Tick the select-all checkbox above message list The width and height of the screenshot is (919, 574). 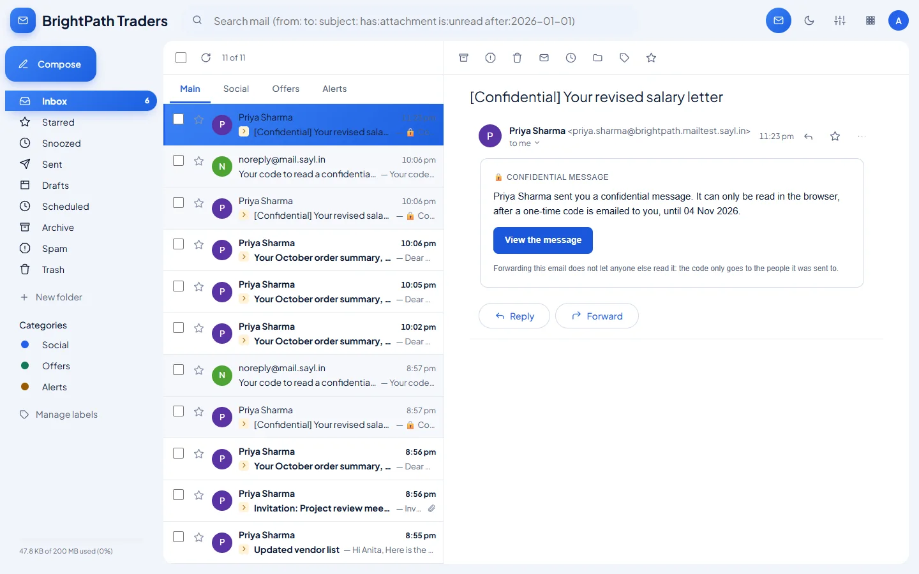(x=181, y=57)
